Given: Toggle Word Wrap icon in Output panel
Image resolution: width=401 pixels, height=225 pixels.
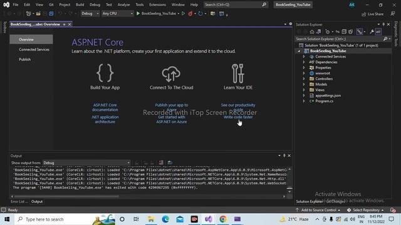Looking at the screenshot, I should click(170, 162).
